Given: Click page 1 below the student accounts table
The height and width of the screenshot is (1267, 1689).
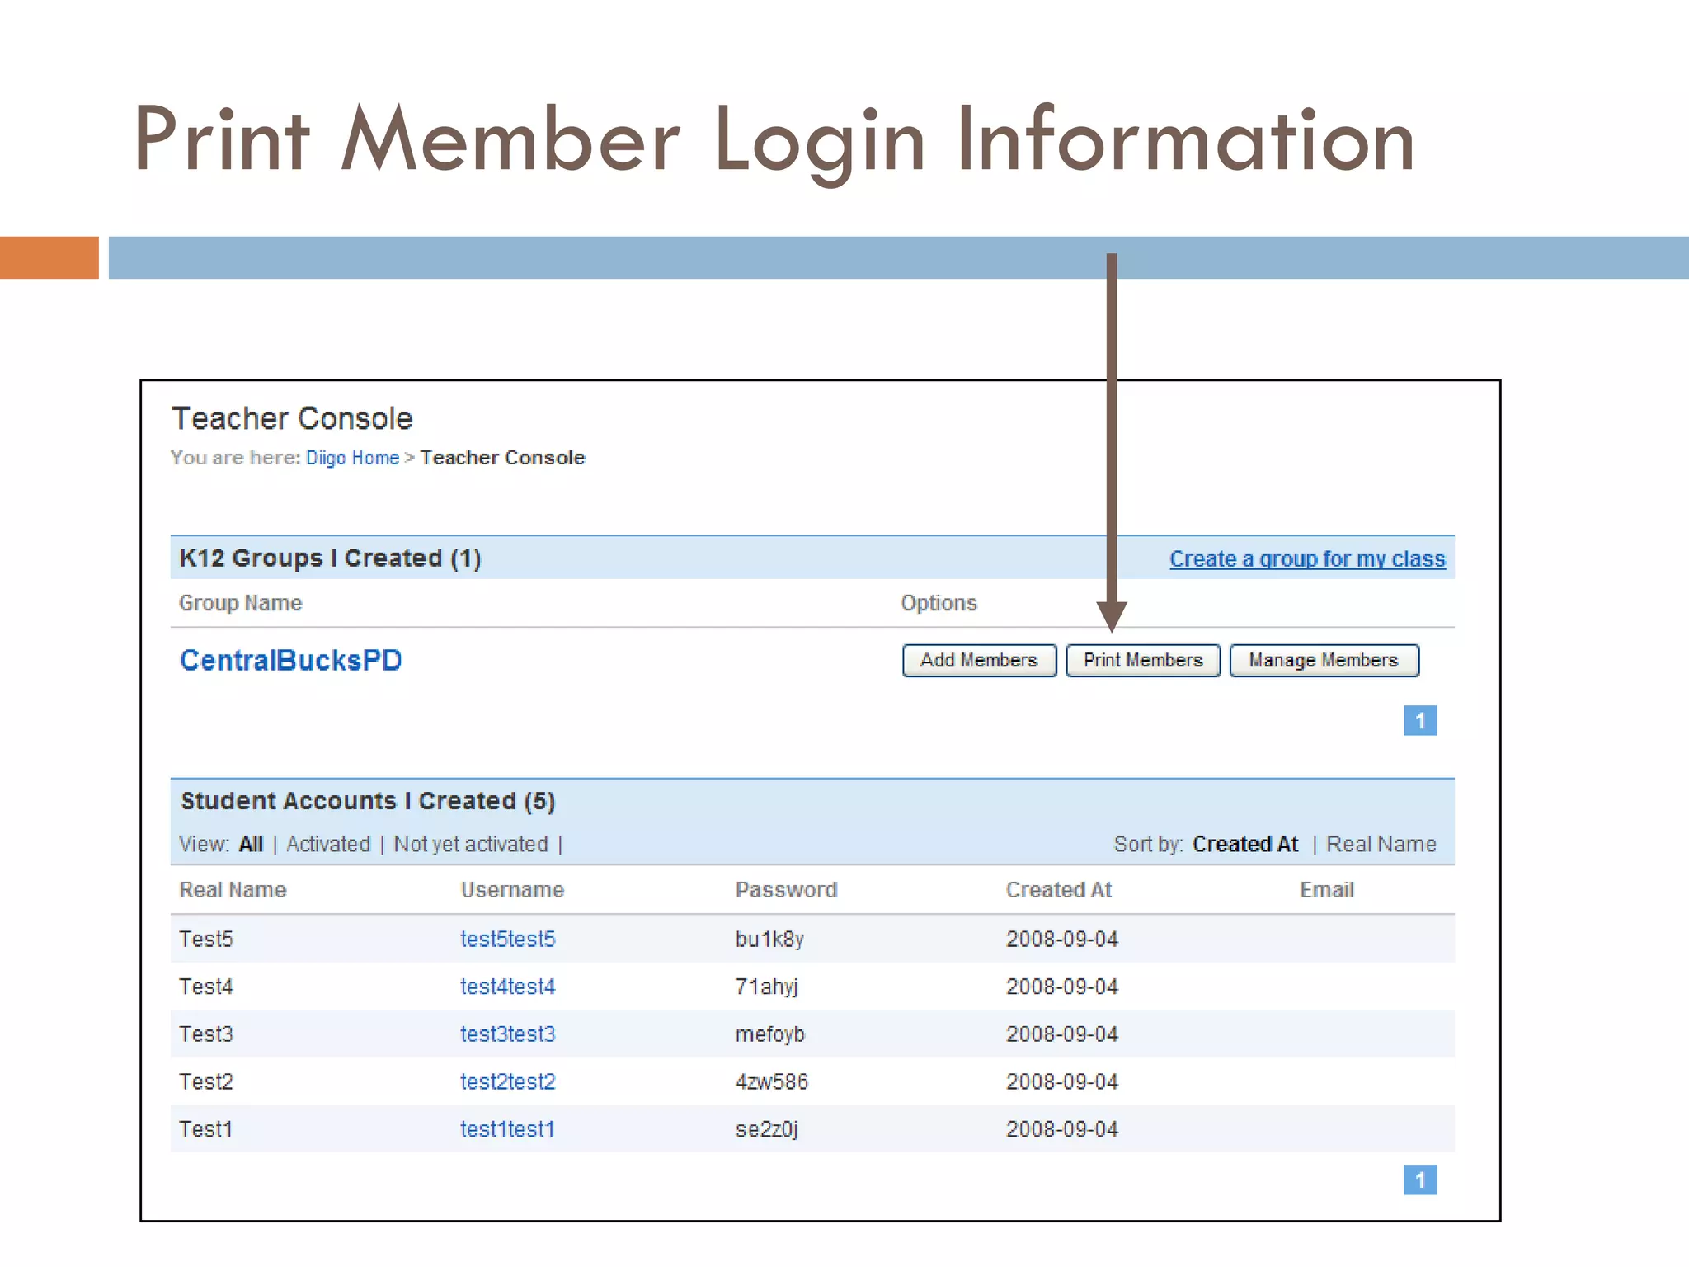Looking at the screenshot, I should (x=1419, y=1180).
